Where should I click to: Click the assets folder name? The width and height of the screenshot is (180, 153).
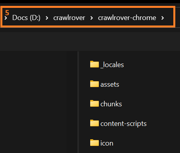[110, 84]
